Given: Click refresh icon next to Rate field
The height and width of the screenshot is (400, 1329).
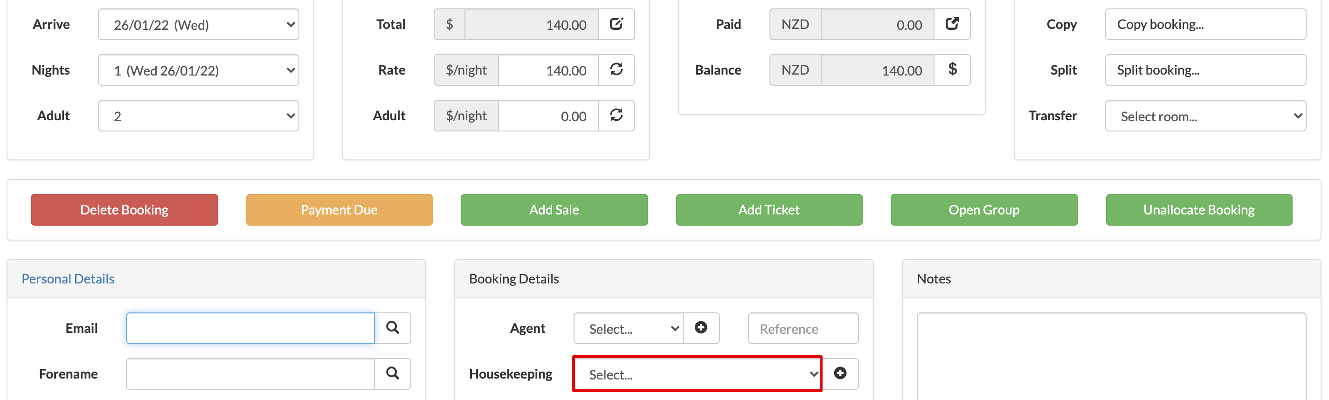Looking at the screenshot, I should [616, 69].
